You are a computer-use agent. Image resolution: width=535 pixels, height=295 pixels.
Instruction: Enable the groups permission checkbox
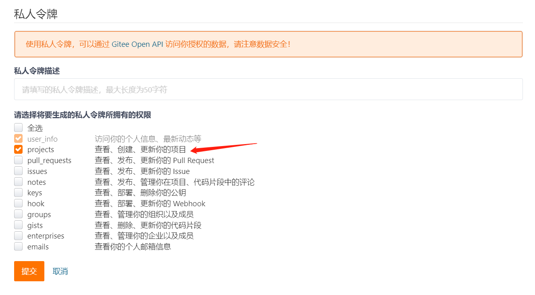[x=18, y=214]
